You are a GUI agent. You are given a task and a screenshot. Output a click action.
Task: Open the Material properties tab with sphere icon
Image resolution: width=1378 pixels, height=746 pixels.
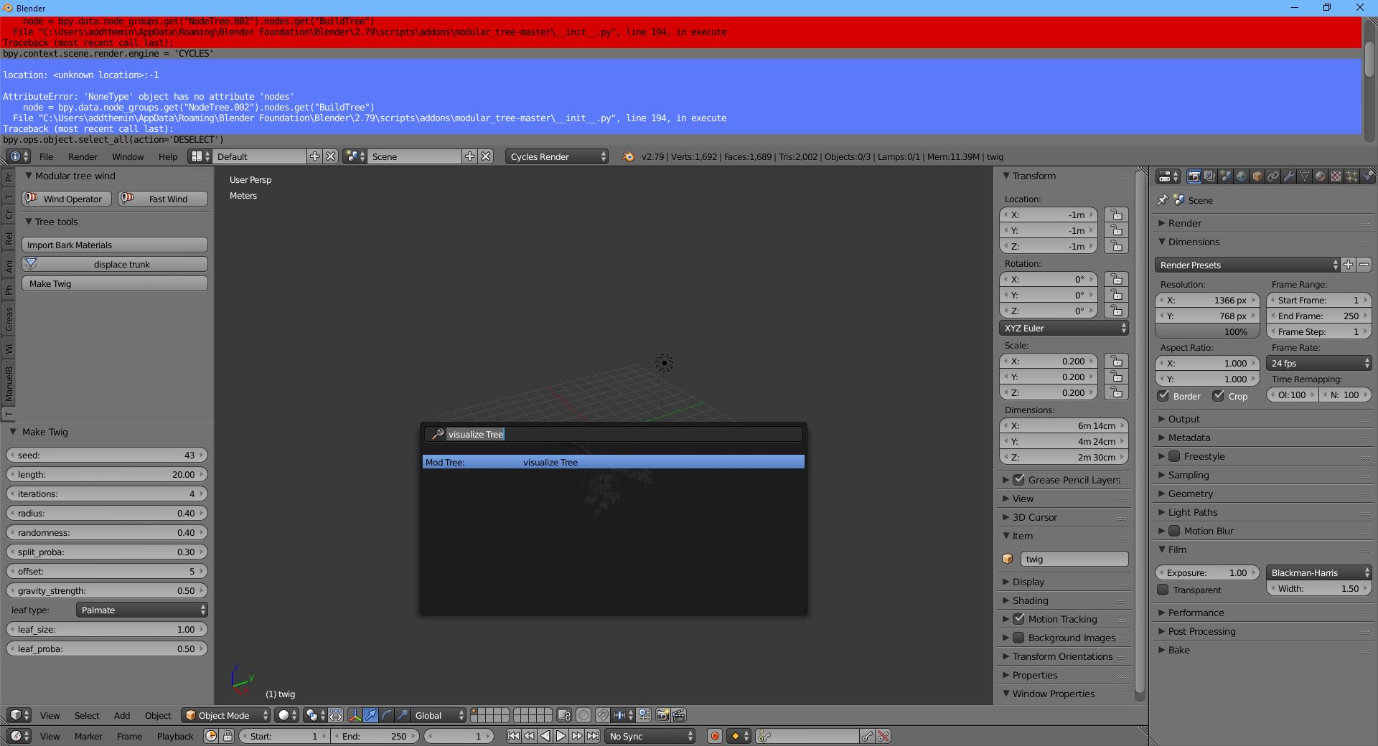point(1320,176)
